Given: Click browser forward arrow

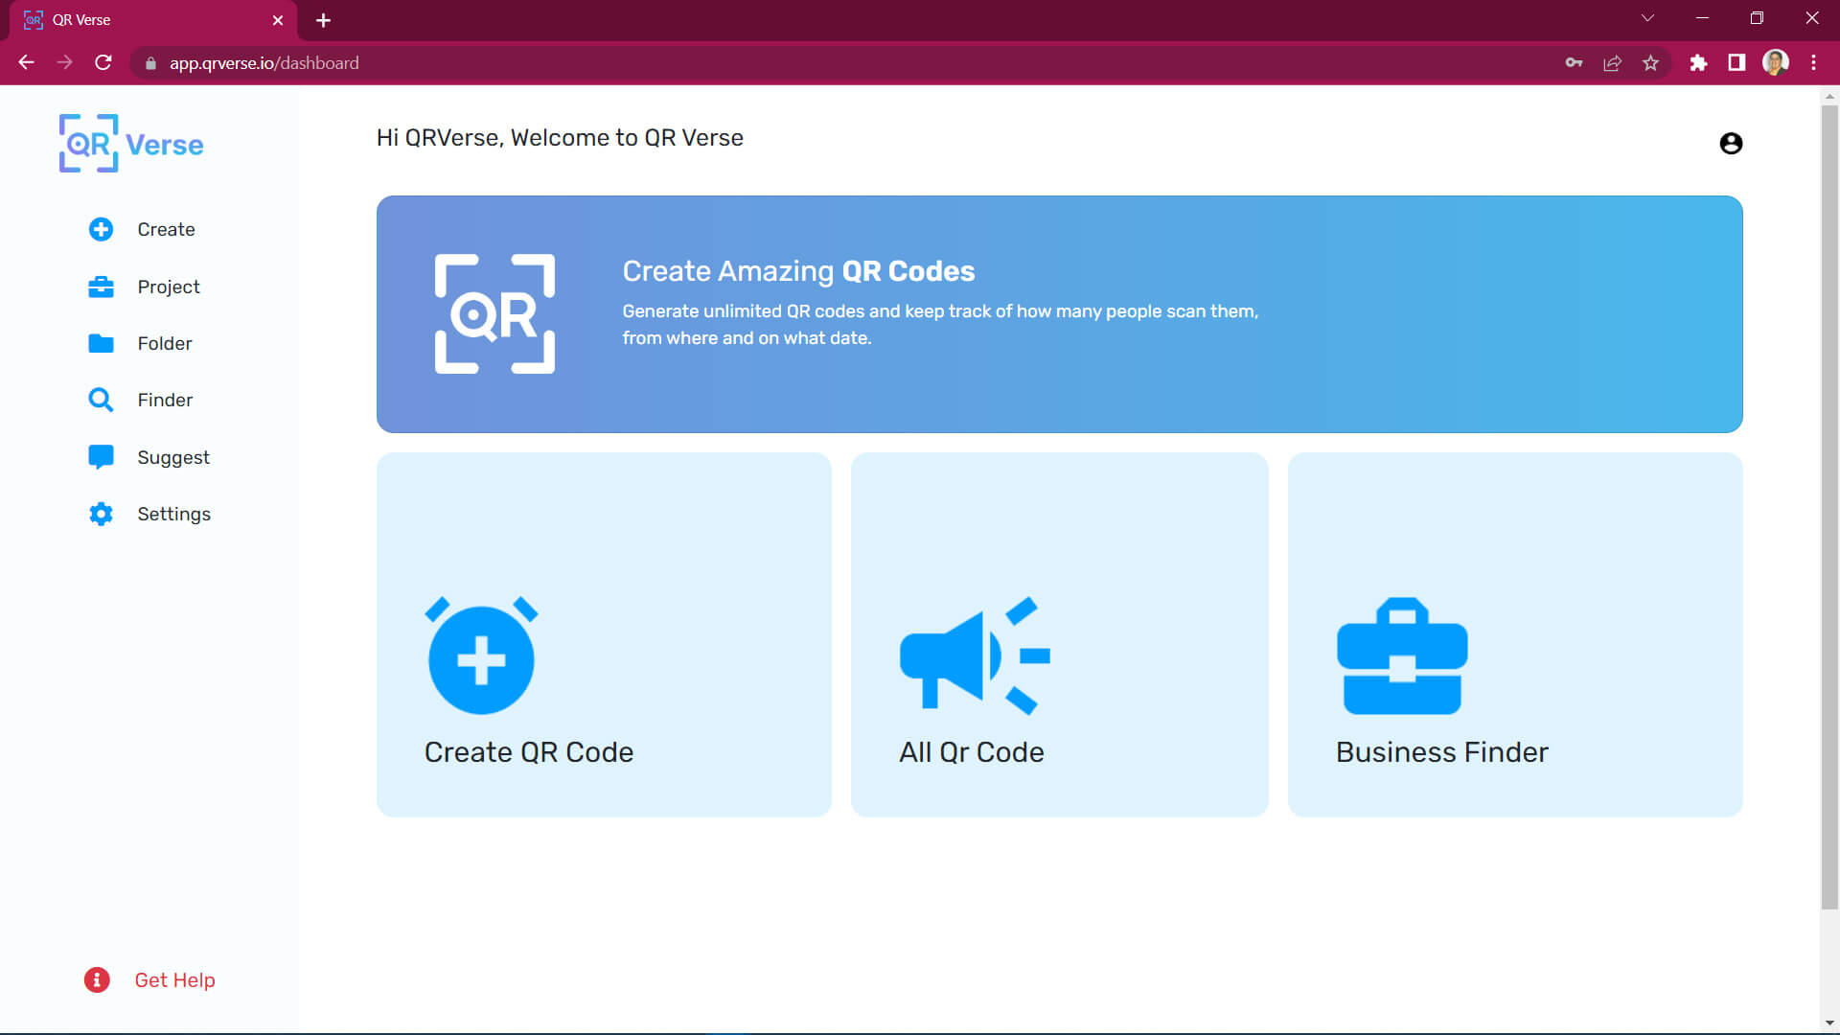Looking at the screenshot, I should click(x=64, y=62).
